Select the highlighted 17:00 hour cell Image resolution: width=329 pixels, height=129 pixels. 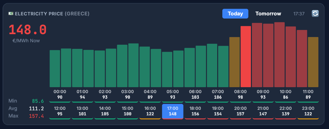coord(173,111)
